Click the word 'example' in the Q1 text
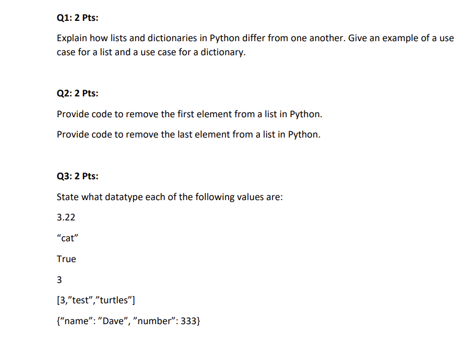The image size is (474, 358). tap(400, 39)
